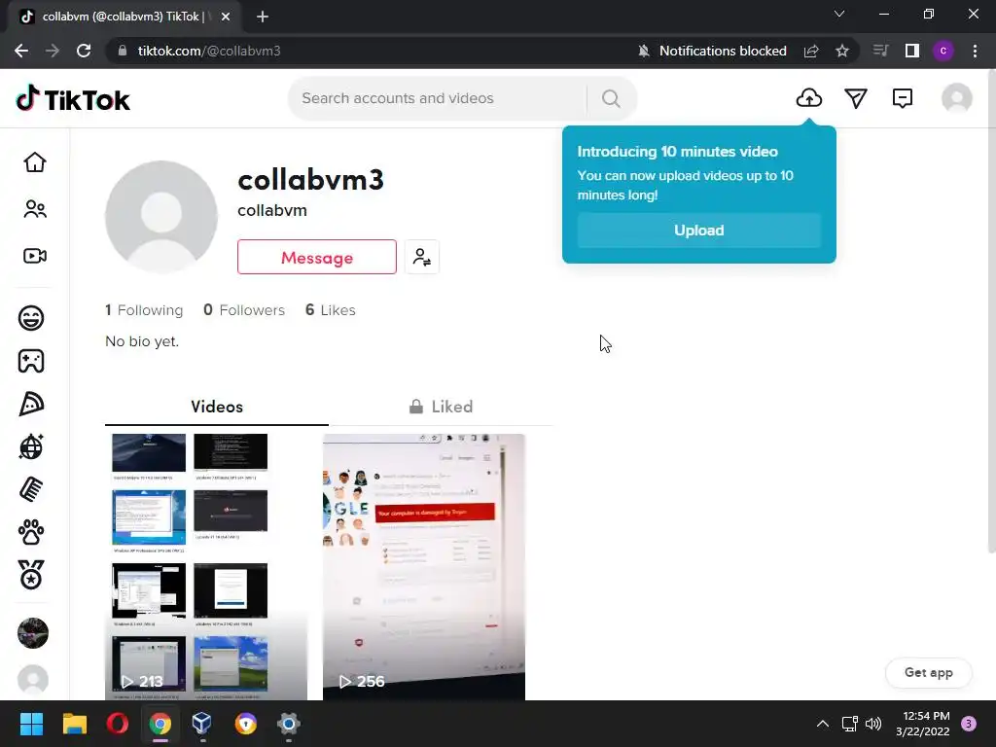The width and height of the screenshot is (996, 747).
Task: Select the beauty comb category icon
Action: click(31, 490)
